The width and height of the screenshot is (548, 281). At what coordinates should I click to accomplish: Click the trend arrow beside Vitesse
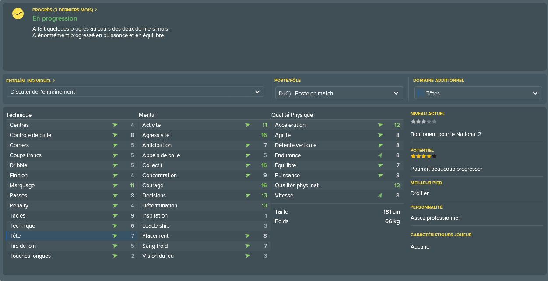[380, 196]
